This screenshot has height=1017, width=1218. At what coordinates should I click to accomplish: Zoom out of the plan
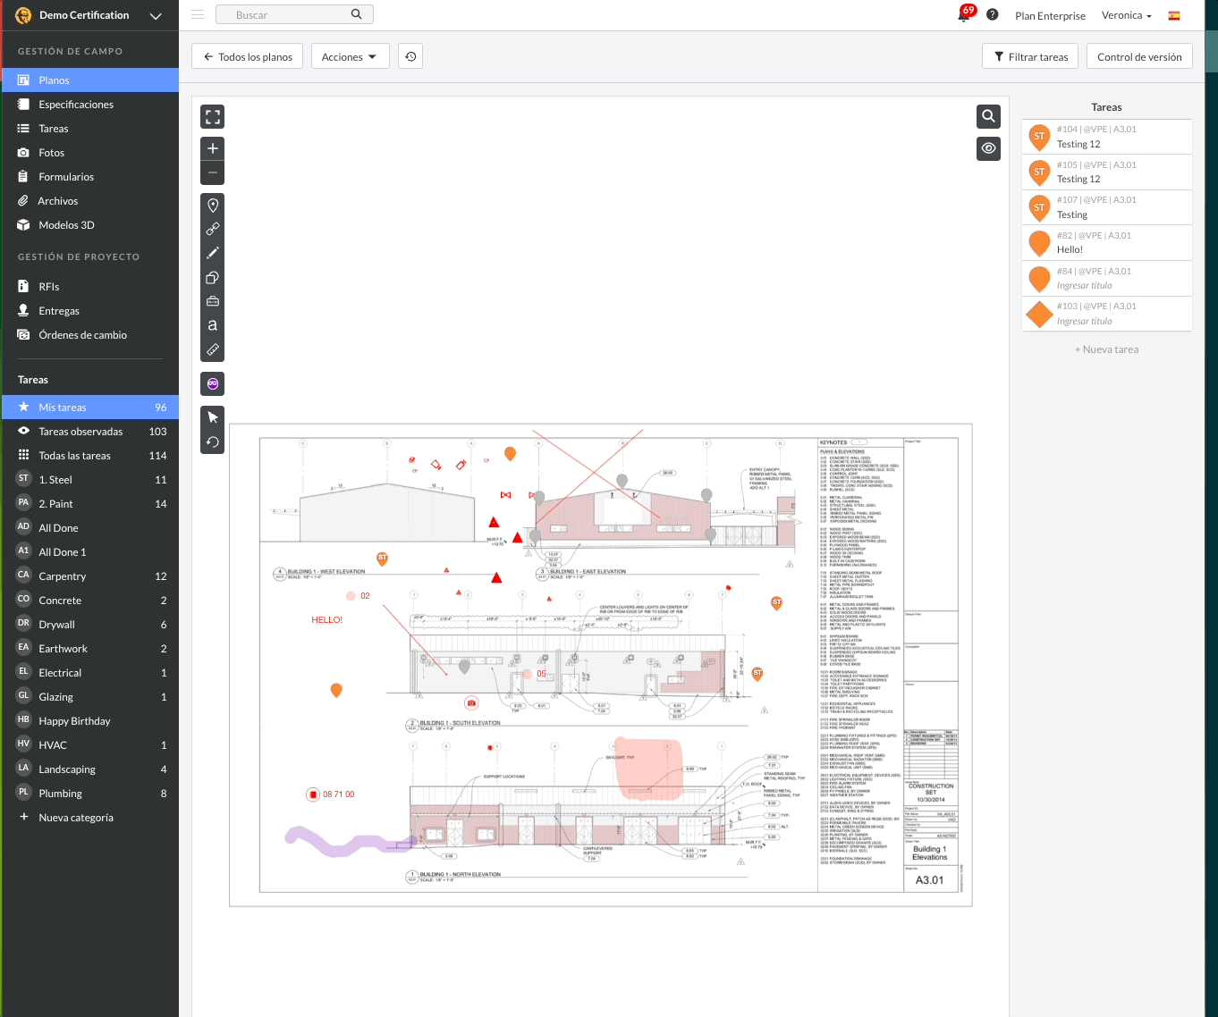pyautogui.click(x=213, y=172)
